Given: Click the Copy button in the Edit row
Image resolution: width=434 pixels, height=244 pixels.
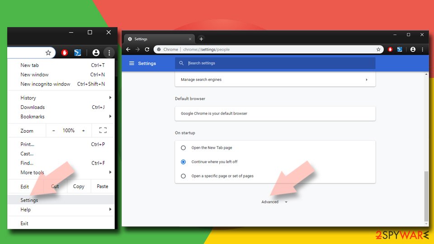Looking at the screenshot, I should click(x=79, y=187).
